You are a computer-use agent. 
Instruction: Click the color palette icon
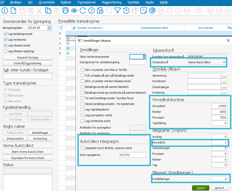pyautogui.click(x=152, y=11)
